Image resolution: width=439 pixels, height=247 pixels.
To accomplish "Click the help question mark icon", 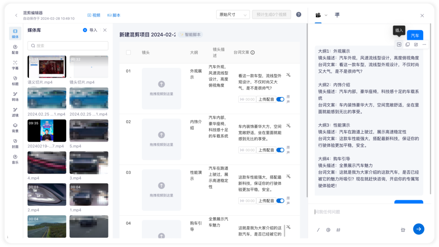I will point(299,15).
